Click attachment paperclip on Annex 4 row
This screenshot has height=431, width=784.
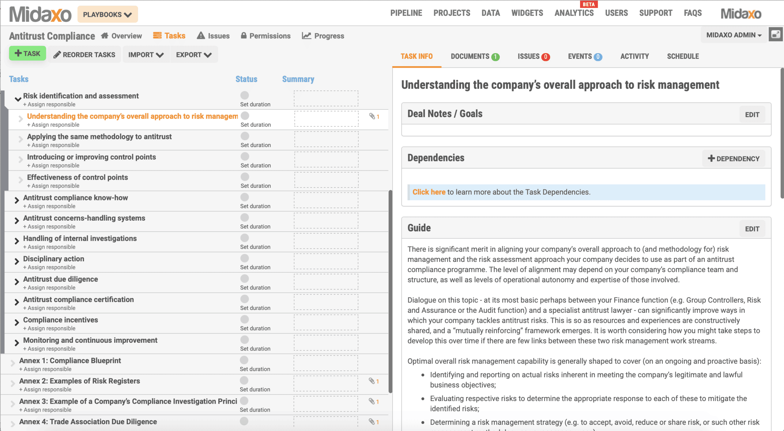coord(372,422)
